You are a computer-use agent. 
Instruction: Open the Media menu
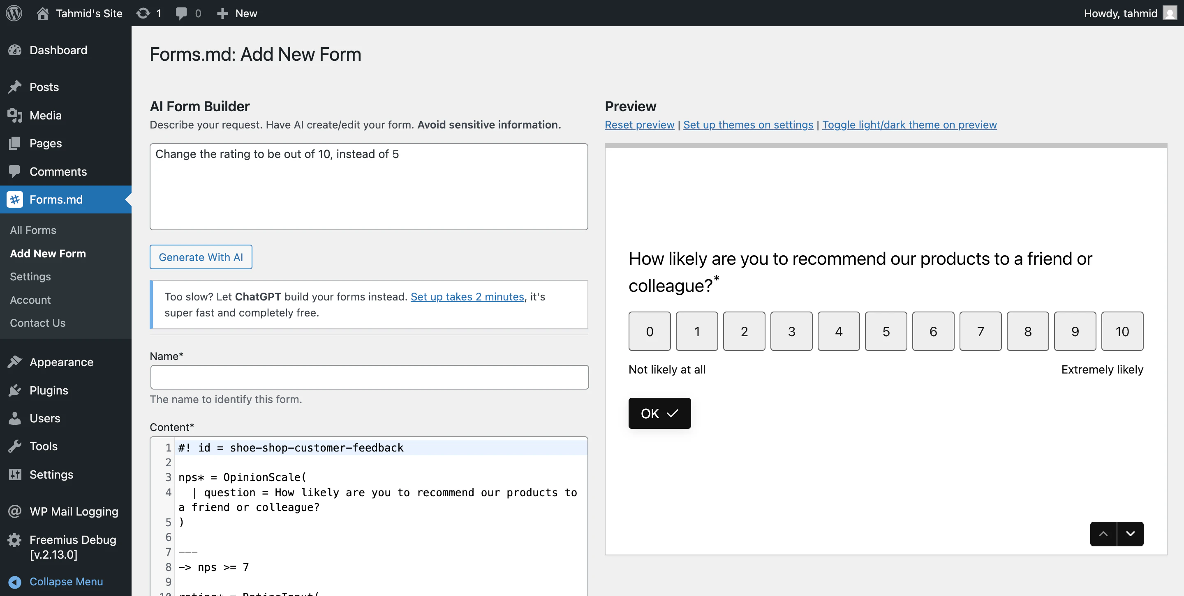coord(66,115)
